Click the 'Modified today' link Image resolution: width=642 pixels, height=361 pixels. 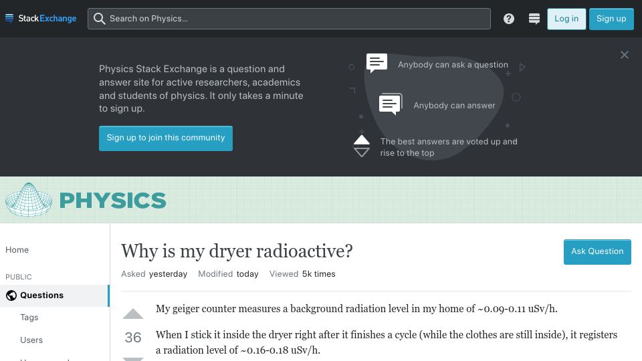[228, 274]
